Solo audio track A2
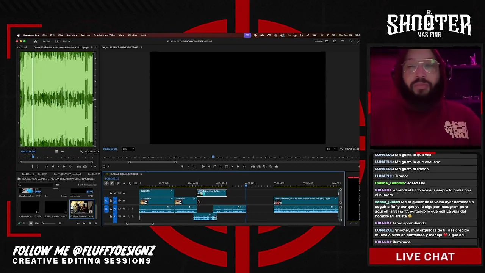 128,216
